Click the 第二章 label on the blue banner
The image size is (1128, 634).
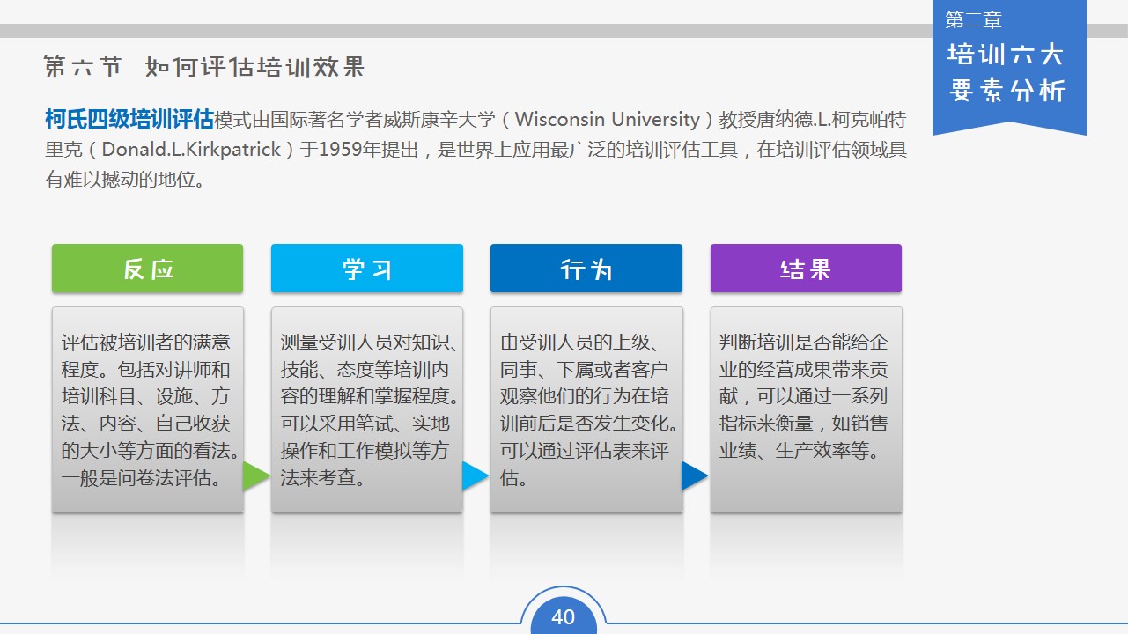[974, 19]
